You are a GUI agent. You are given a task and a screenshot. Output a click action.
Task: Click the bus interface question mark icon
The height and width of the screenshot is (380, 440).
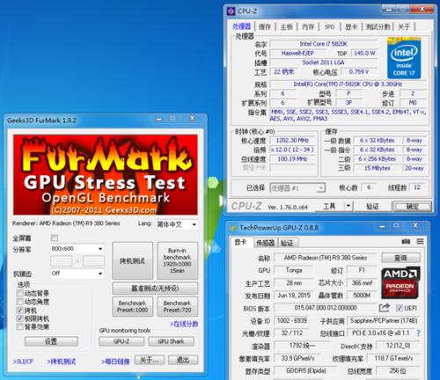click(418, 333)
